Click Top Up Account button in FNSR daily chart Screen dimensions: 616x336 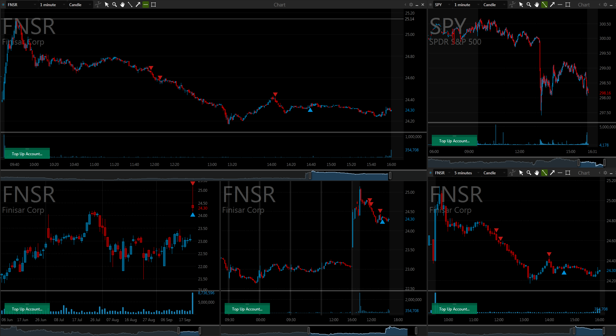pos(27,309)
